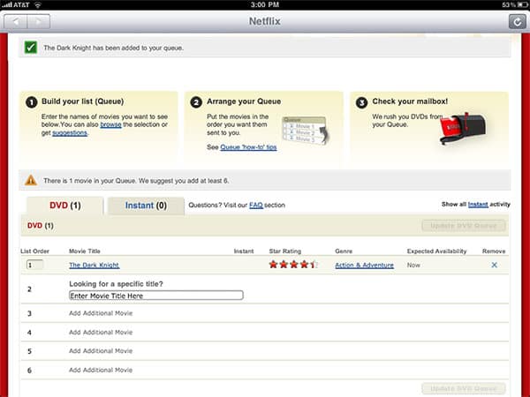Switch to the Instant (0) tab
The width and height of the screenshot is (530, 397).
point(146,206)
